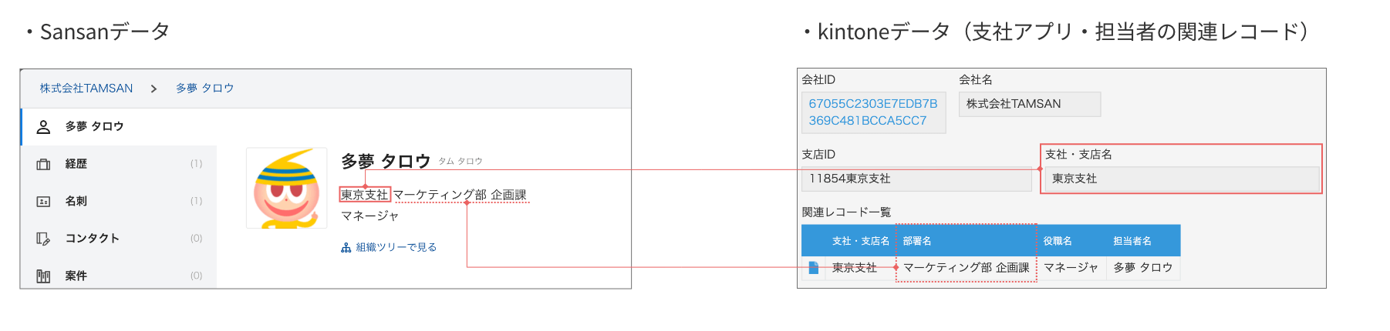Image resolution: width=1390 pixels, height=331 pixels.
Task: Click the 役職名 column header
Action: [x=1058, y=241]
